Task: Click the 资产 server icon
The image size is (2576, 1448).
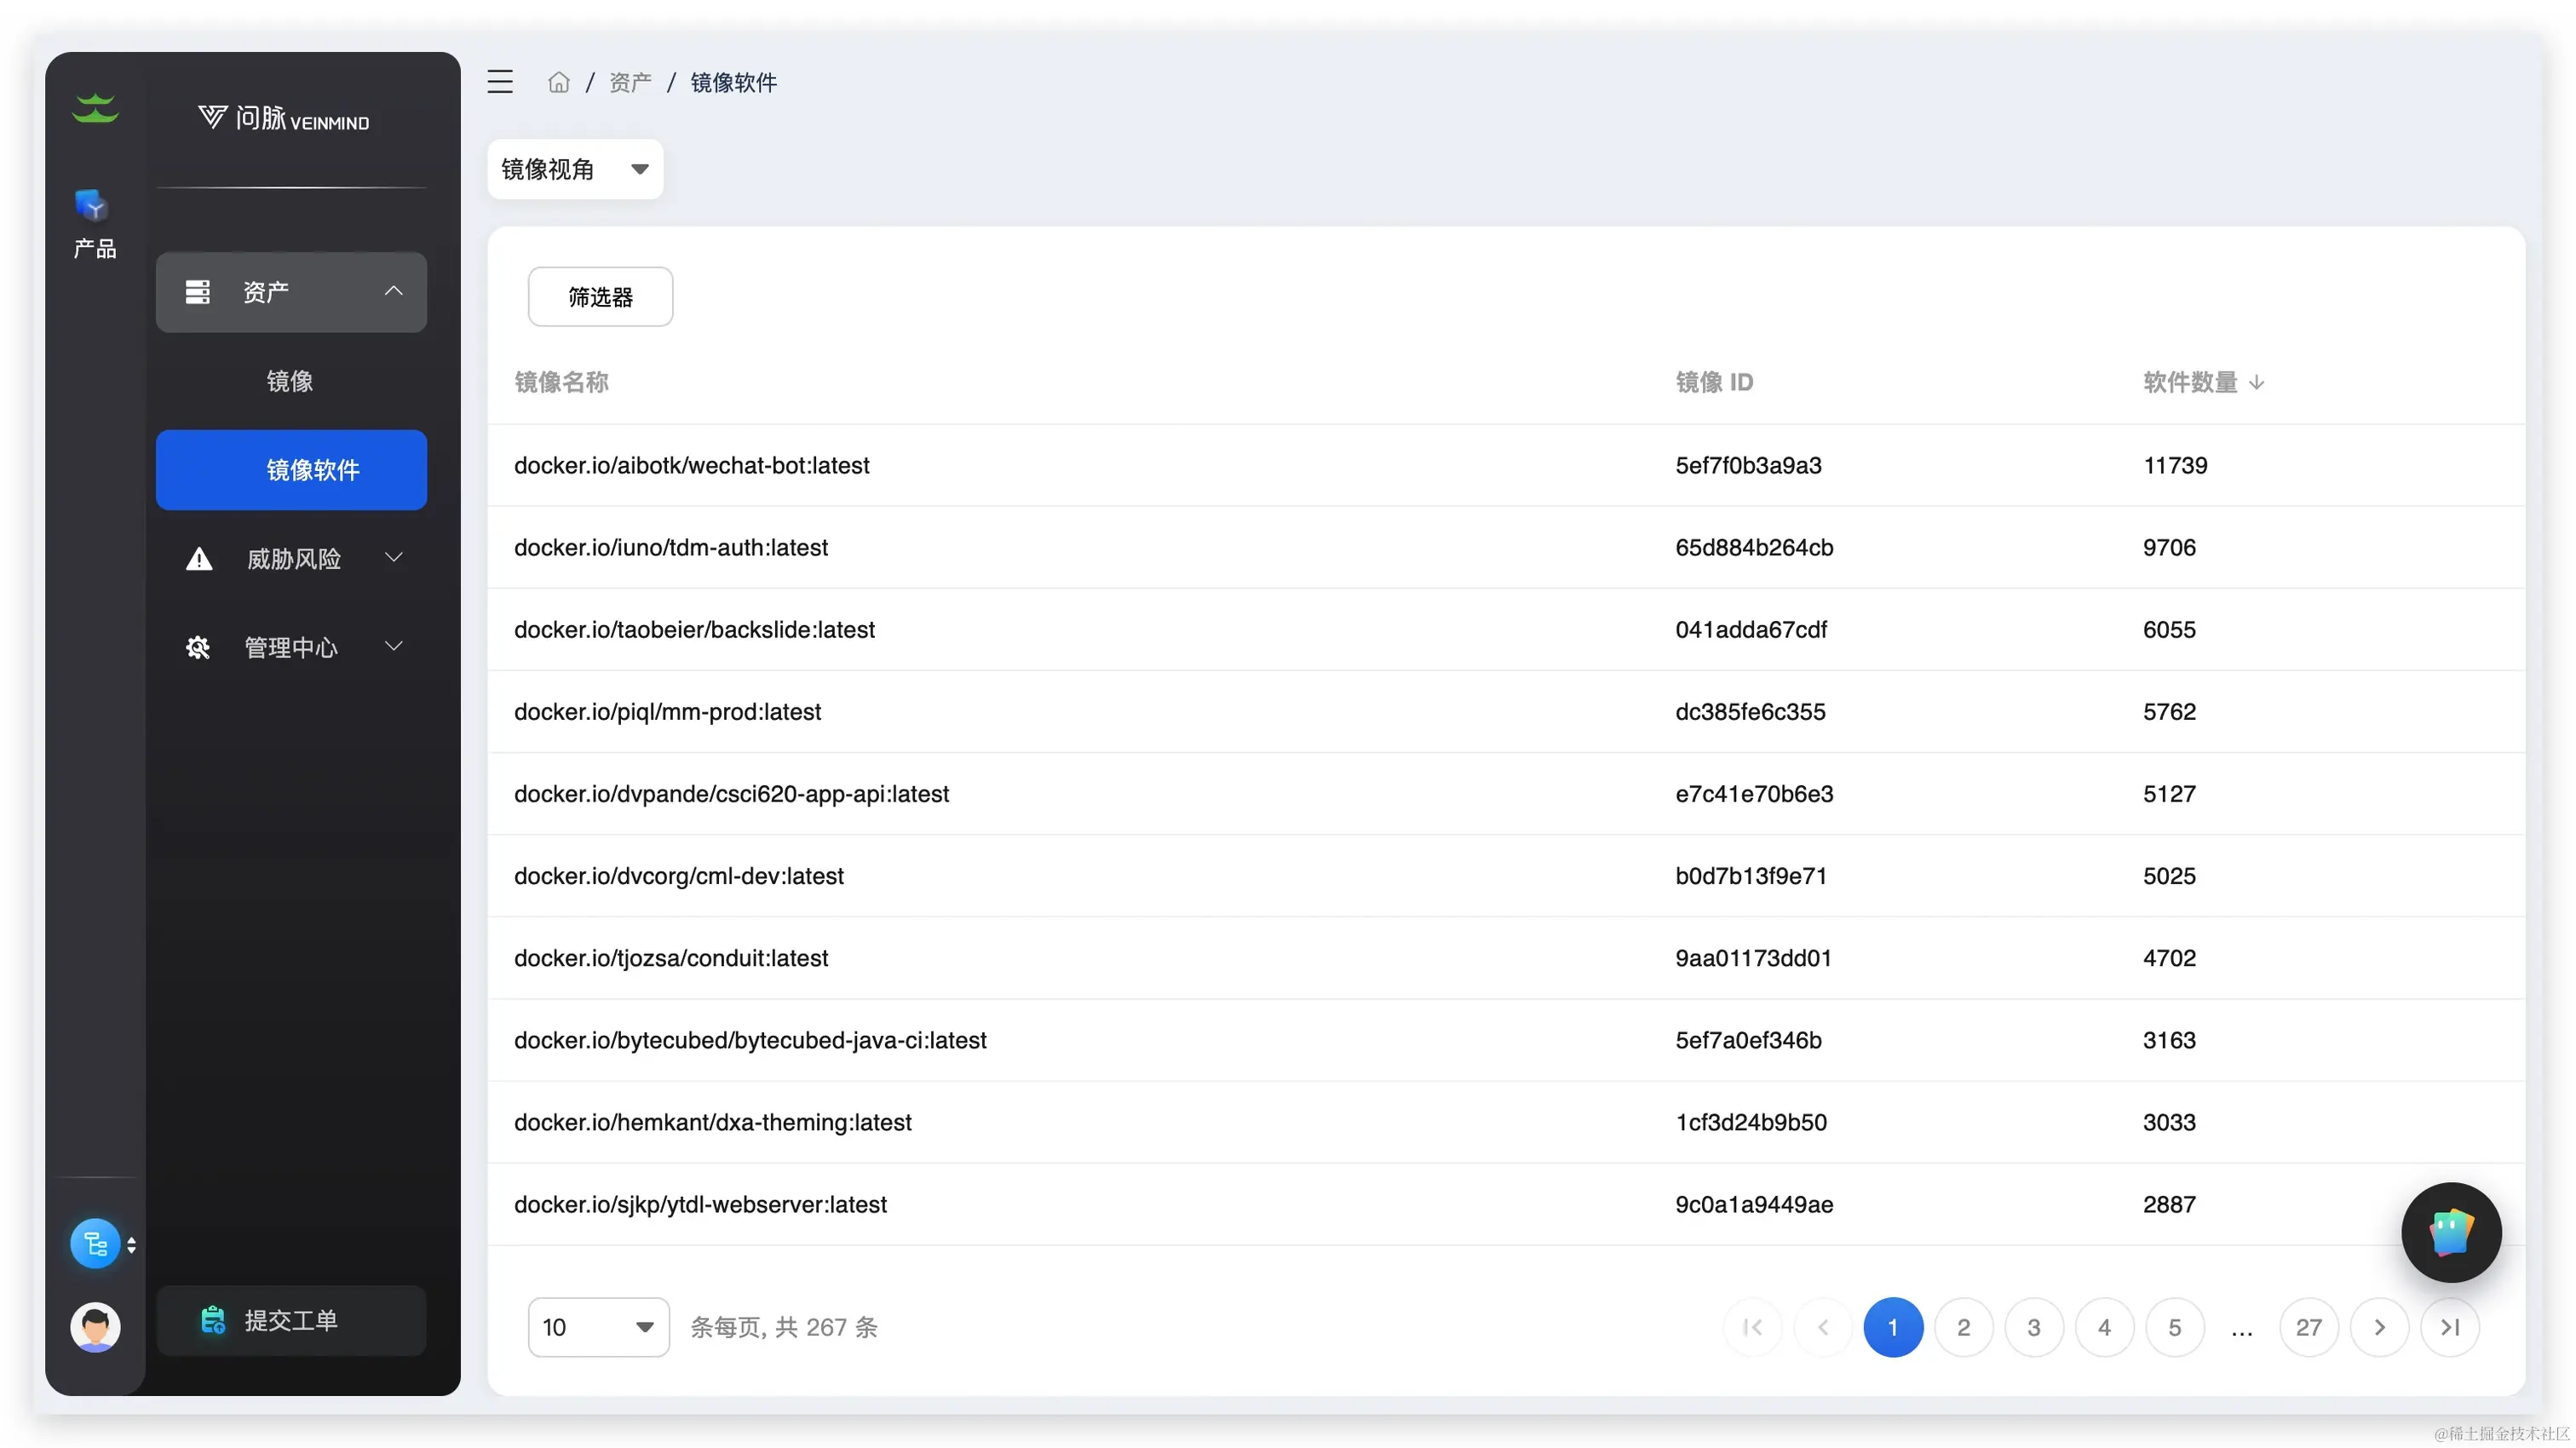Action: (197, 292)
